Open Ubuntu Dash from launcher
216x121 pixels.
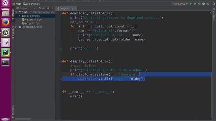(x=5, y=3)
